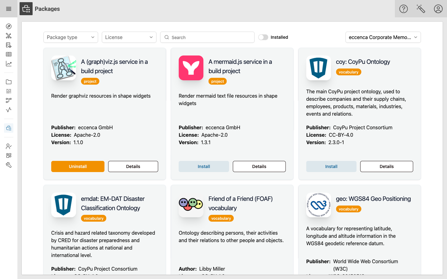Click the 'coy: CoyPu Ontology' title

coord(363,62)
